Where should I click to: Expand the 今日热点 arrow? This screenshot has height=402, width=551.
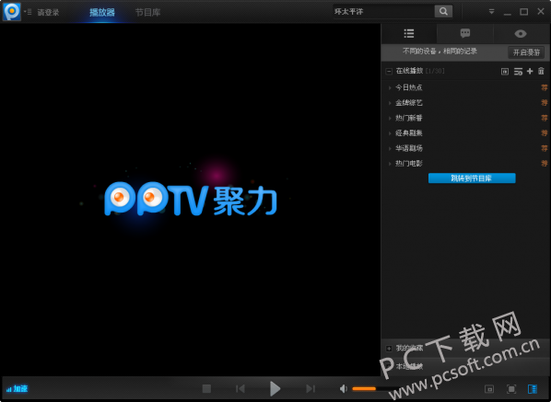(x=390, y=87)
